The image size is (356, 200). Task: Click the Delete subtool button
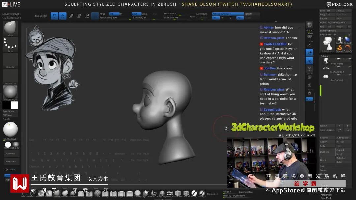(327, 160)
